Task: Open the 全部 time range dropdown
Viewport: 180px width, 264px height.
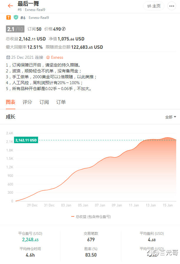Action: pos(171,117)
